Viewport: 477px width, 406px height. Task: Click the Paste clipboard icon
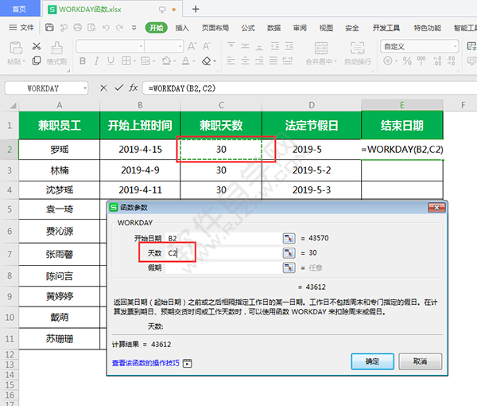pos(16,48)
